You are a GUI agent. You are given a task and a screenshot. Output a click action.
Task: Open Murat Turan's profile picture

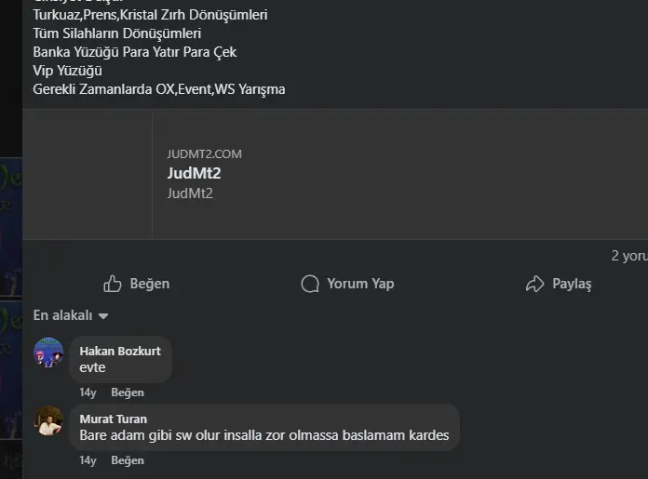(x=48, y=420)
